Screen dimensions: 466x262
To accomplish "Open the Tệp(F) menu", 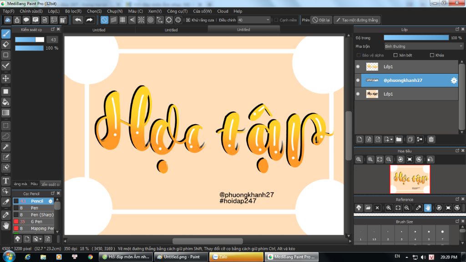I will click(9, 11).
